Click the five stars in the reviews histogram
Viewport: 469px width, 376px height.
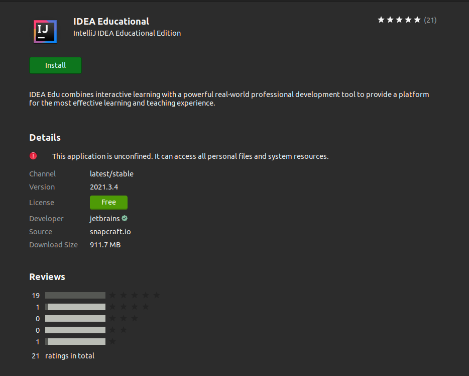click(x=135, y=295)
